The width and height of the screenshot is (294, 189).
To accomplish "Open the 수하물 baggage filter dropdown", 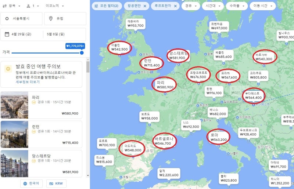I will point(236,6).
